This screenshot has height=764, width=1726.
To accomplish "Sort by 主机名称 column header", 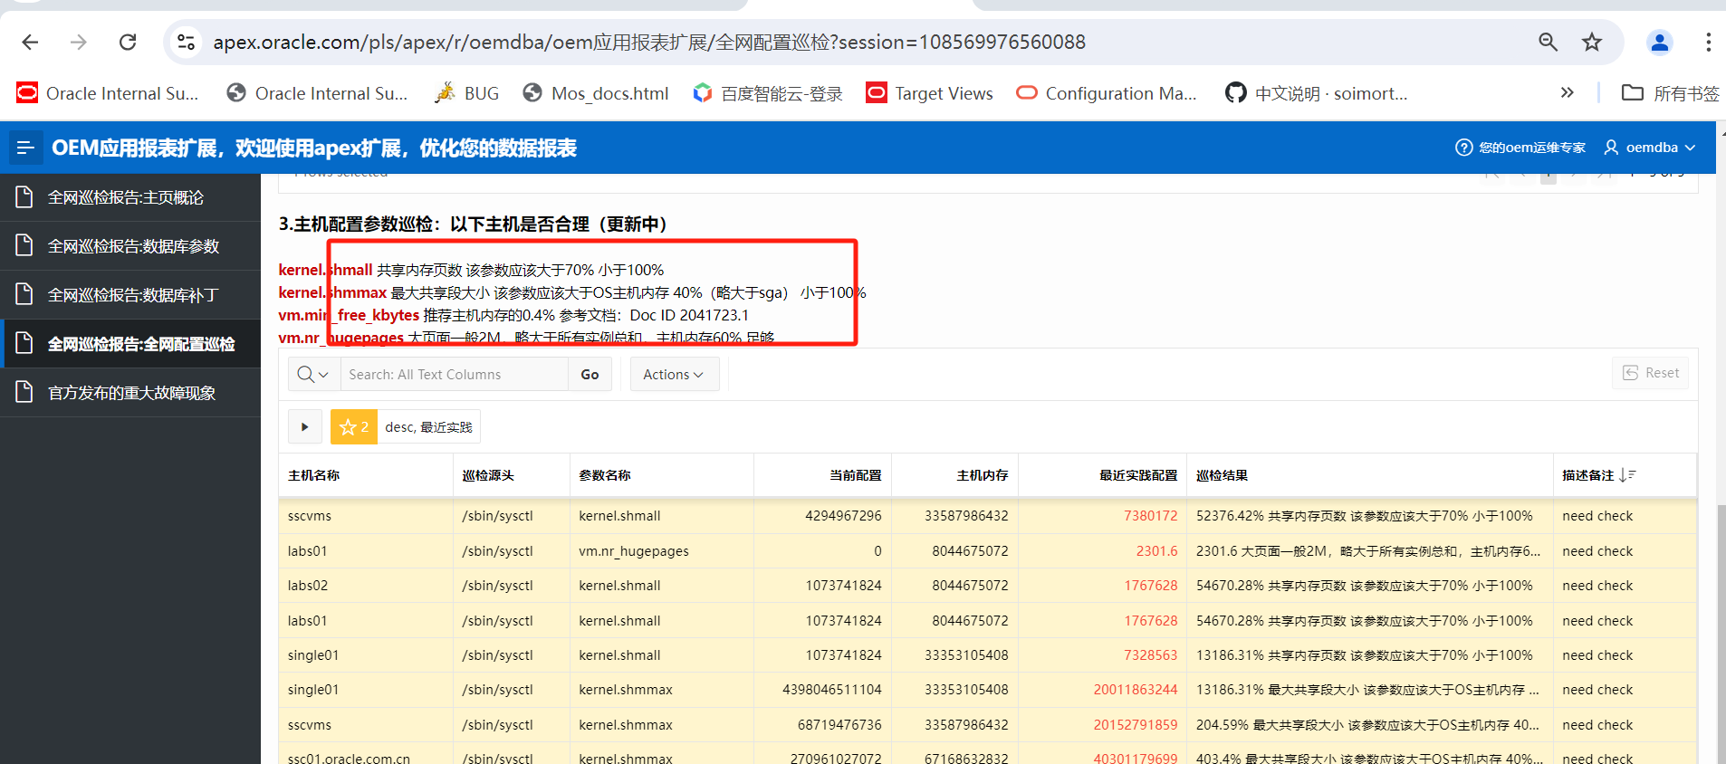I will [313, 475].
